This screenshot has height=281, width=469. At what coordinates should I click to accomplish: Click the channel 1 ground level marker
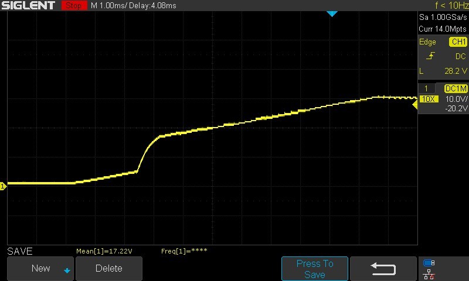tap(3, 186)
